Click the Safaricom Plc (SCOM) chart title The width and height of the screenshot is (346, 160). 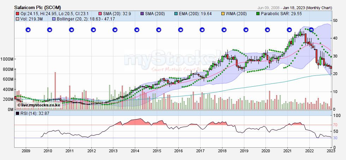click(x=38, y=7)
